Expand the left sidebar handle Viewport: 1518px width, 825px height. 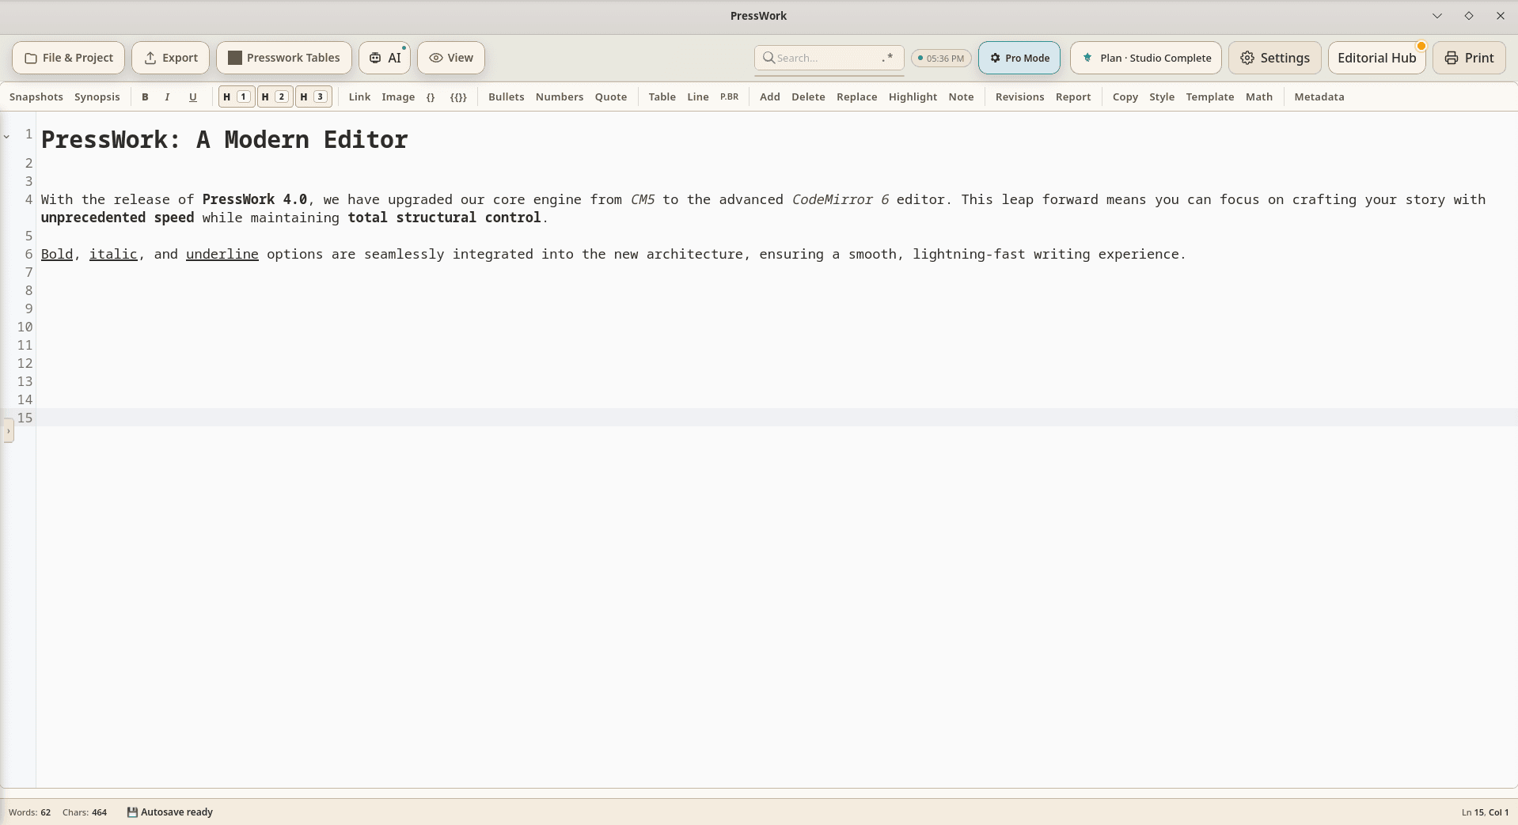tap(9, 431)
